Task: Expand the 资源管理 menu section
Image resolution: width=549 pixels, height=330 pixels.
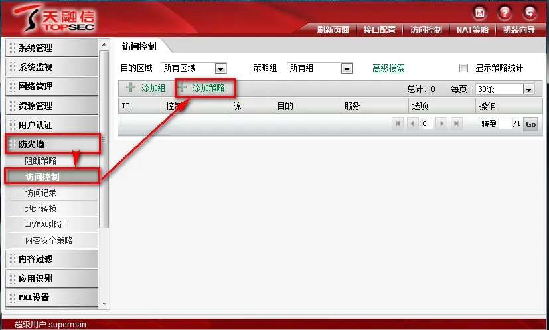Action: pos(52,106)
